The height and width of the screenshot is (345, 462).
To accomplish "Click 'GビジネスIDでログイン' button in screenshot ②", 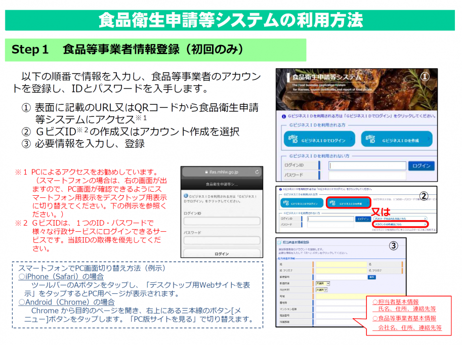I will [x=302, y=203].
